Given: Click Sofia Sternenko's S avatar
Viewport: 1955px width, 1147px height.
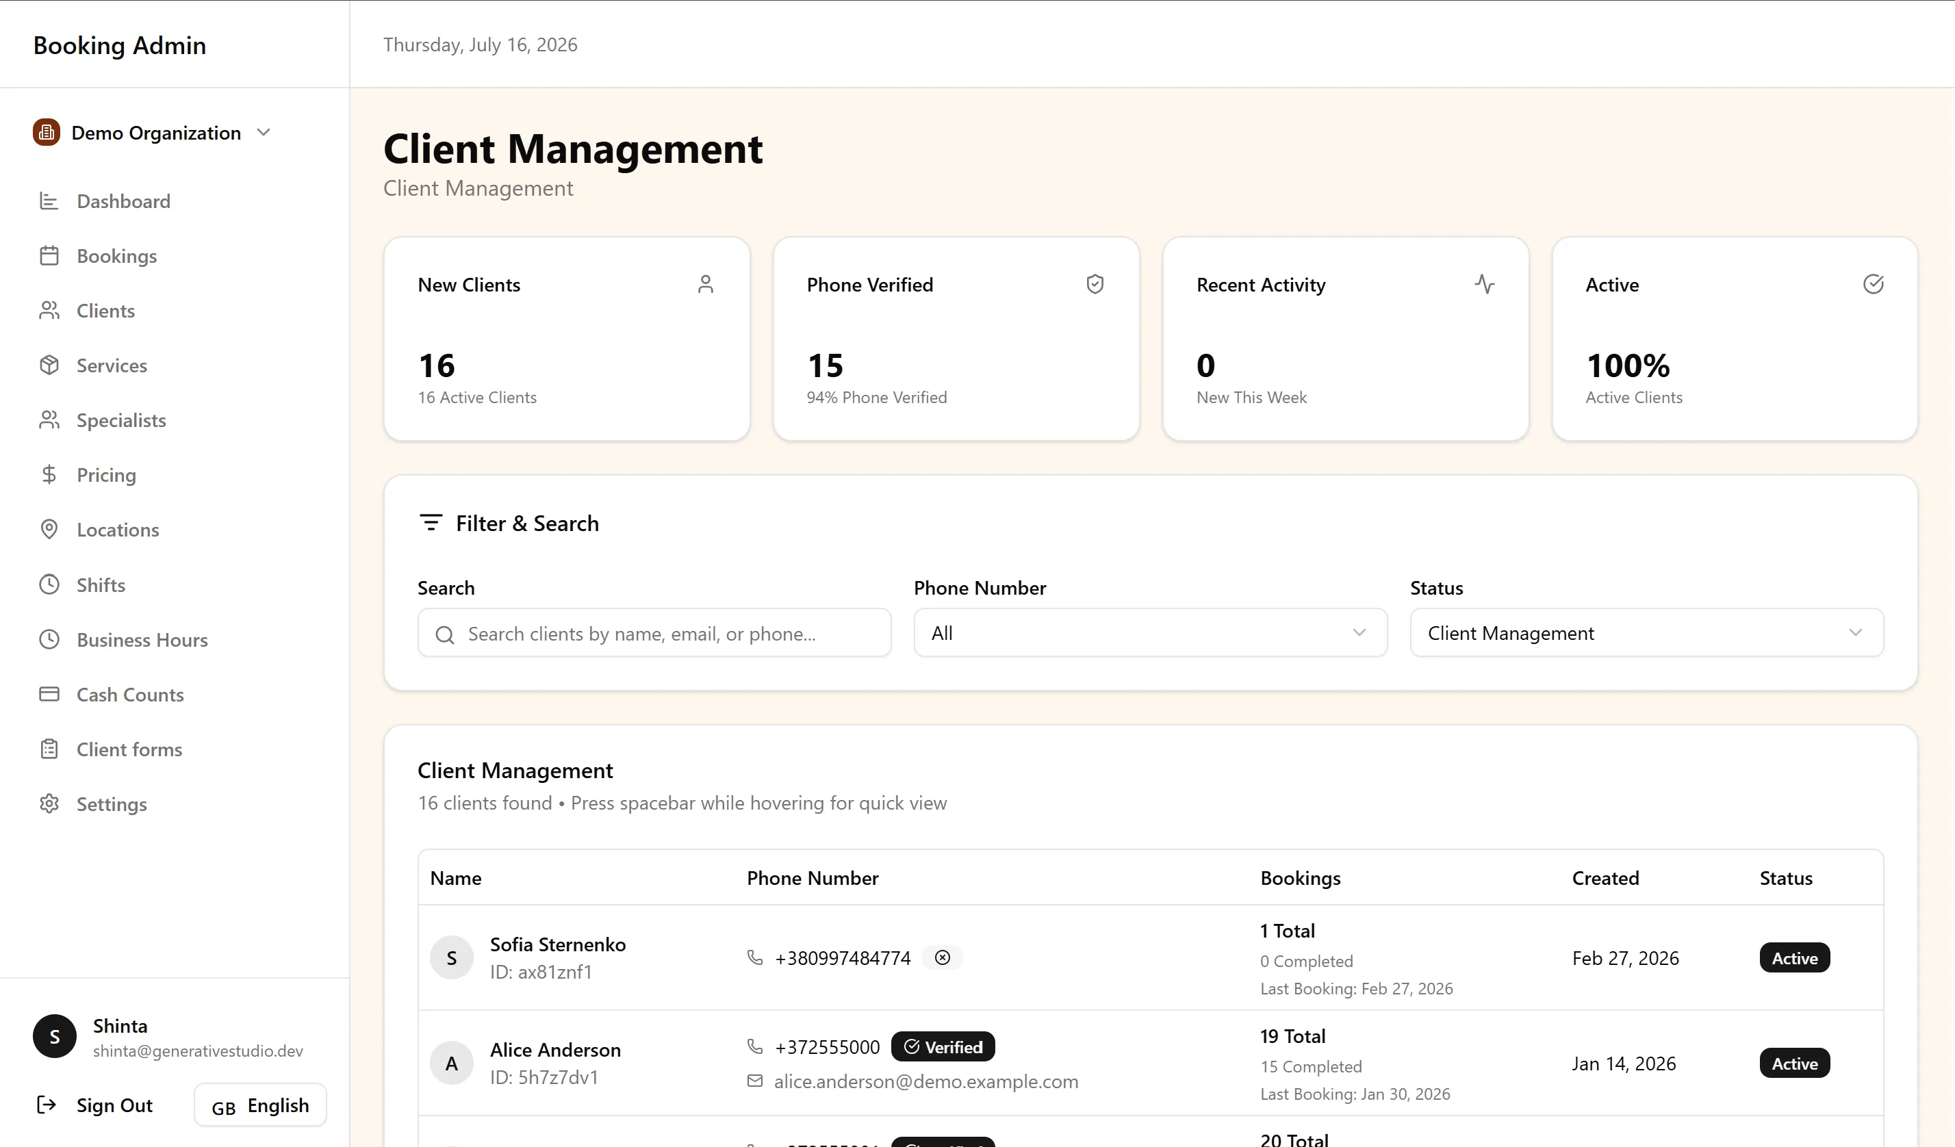Looking at the screenshot, I should click(x=452, y=957).
